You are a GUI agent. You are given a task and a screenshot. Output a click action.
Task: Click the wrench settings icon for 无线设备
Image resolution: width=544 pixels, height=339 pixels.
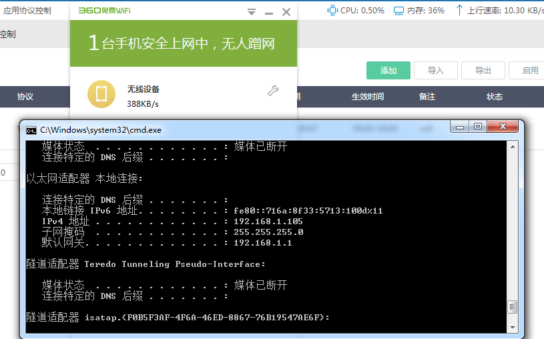point(273,91)
